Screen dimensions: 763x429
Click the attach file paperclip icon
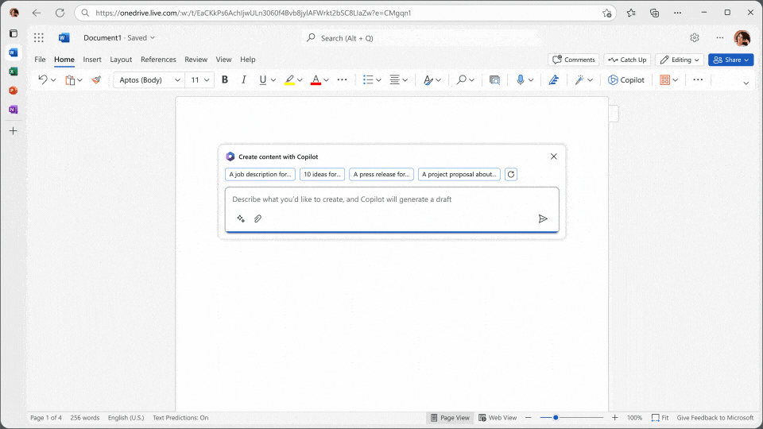258,218
